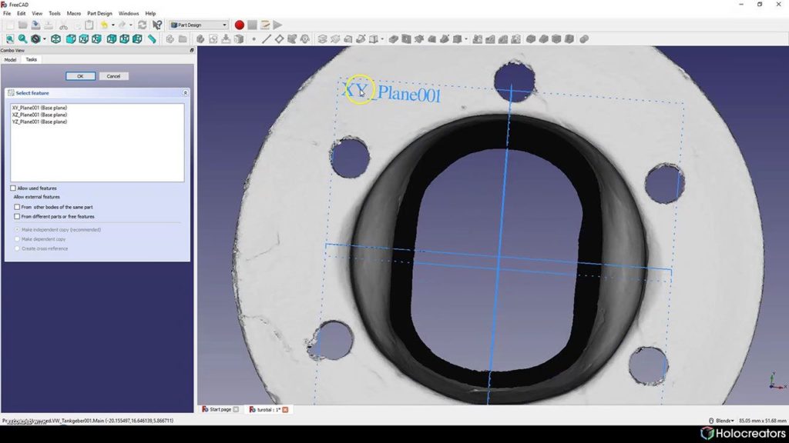789x443 pixels.
Task: Select Create cross-reference radio option
Action: [17, 248]
